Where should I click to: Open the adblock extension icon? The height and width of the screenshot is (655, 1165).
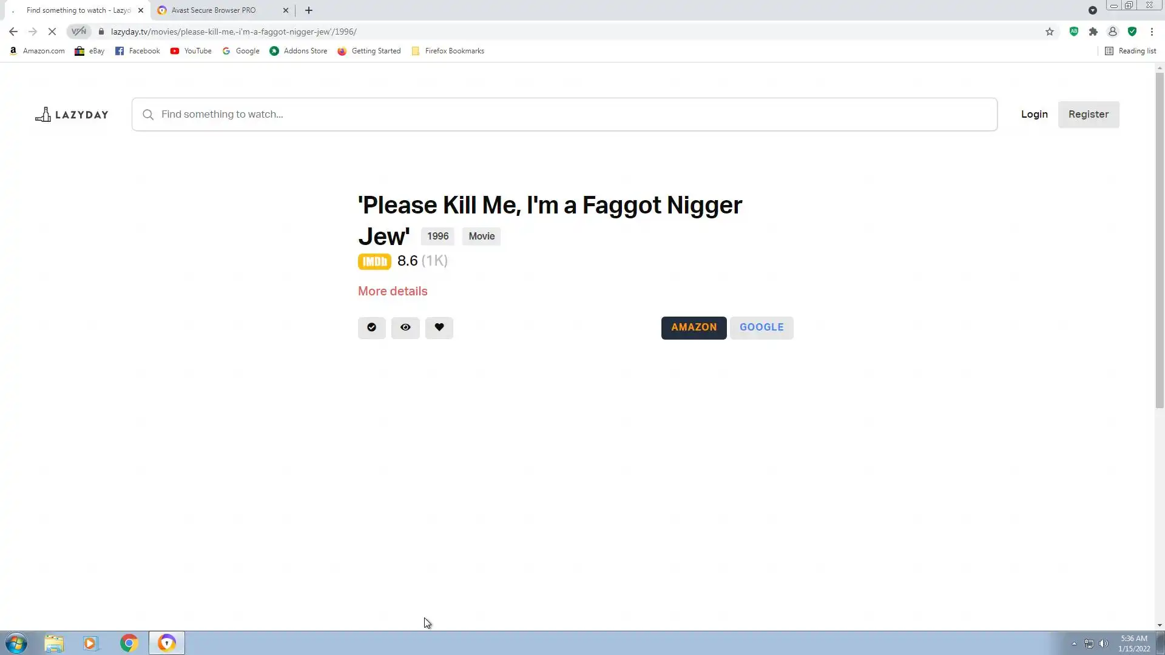(x=1074, y=32)
